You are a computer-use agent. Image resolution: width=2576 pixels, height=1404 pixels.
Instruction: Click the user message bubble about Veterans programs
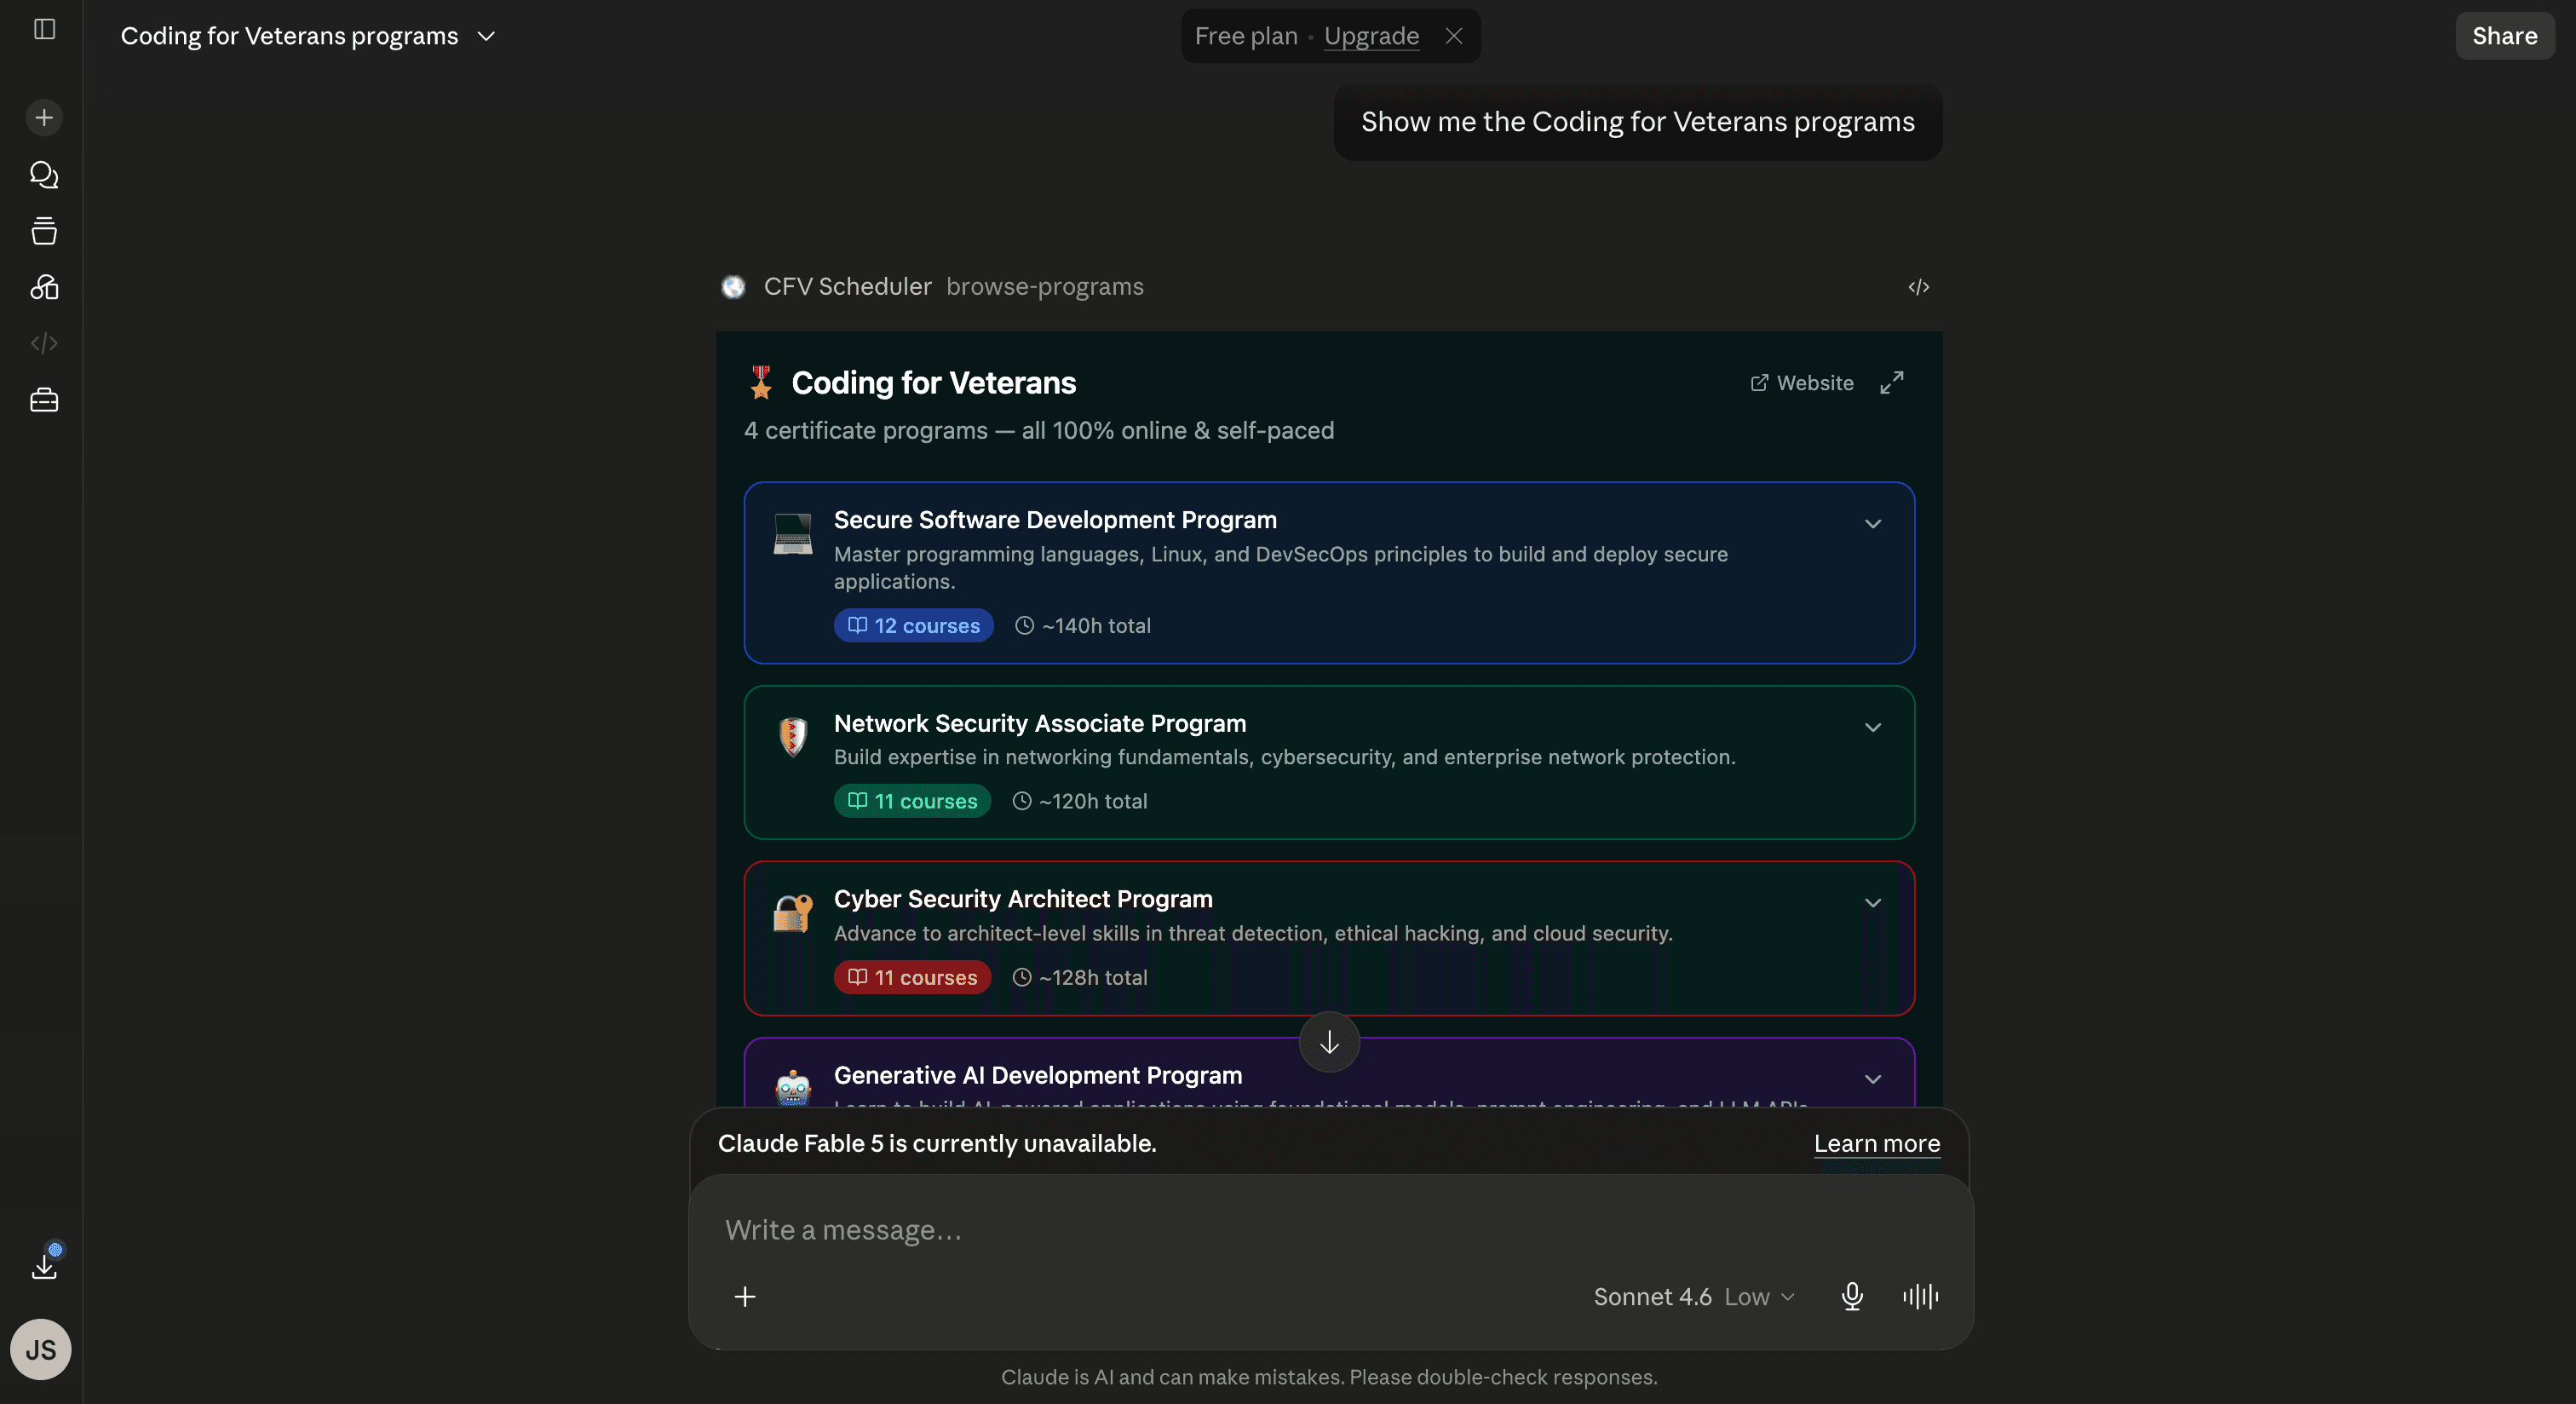[x=1638, y=122]
